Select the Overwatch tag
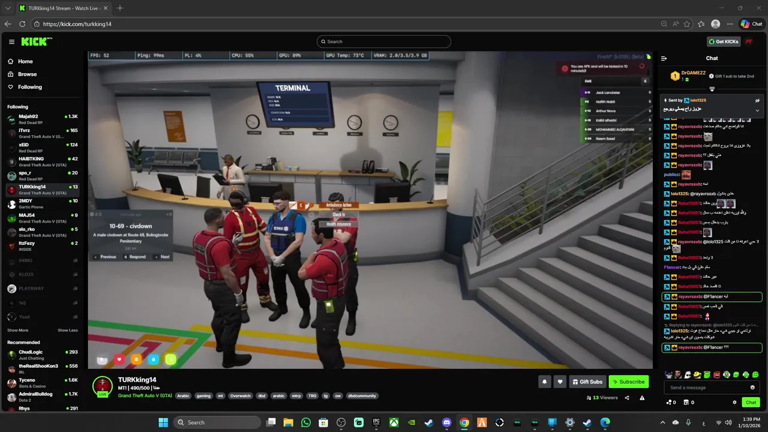 (x=240, y=396)
